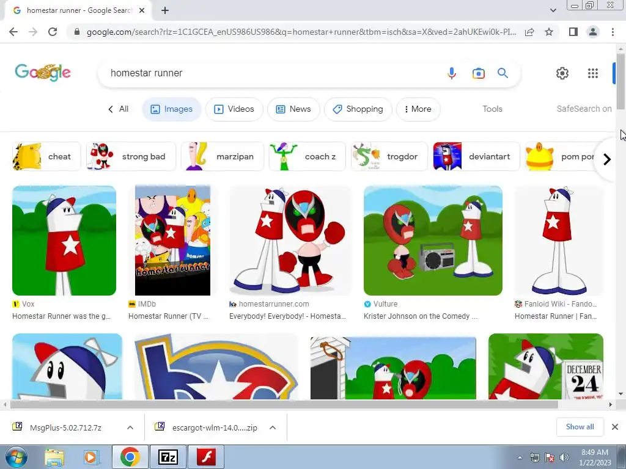
Task: Start a voice search with microphone
Action: 452,73
